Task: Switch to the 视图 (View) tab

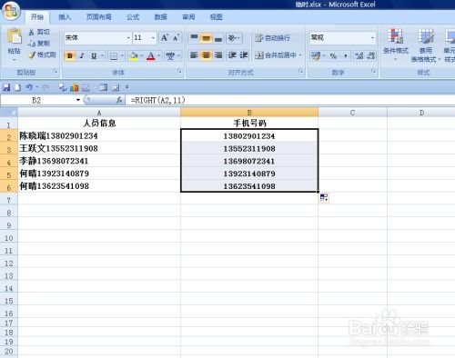Action: (x=216, y=17)
